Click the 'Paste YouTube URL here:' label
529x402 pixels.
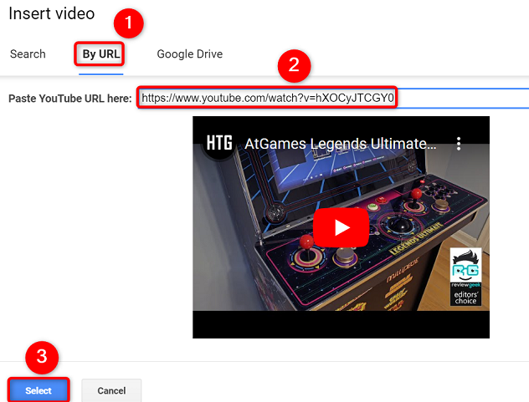click(x=69, y=99)
